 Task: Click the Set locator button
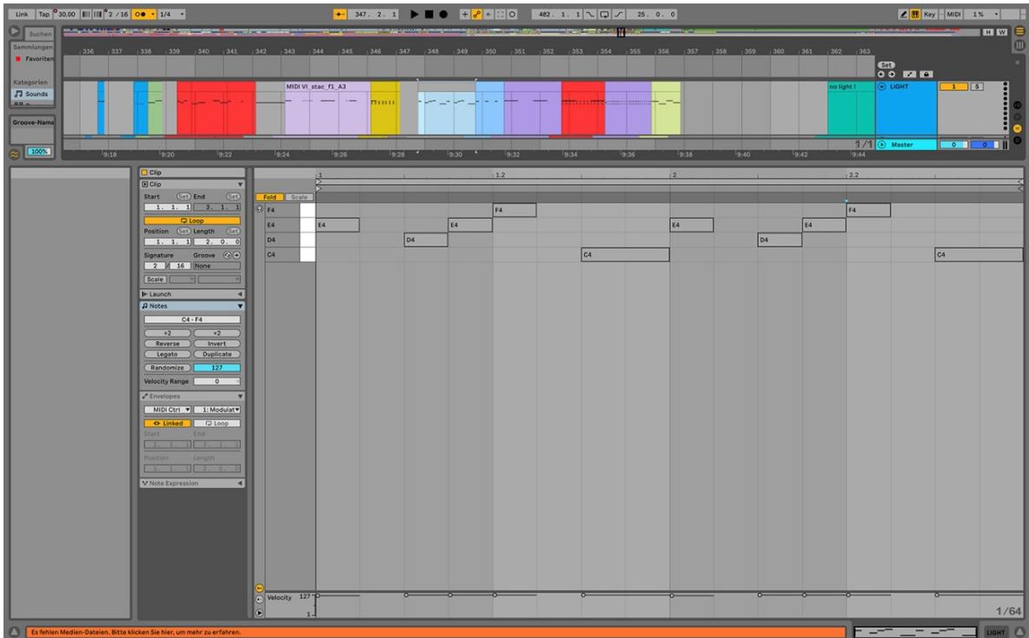pos(886,65)
